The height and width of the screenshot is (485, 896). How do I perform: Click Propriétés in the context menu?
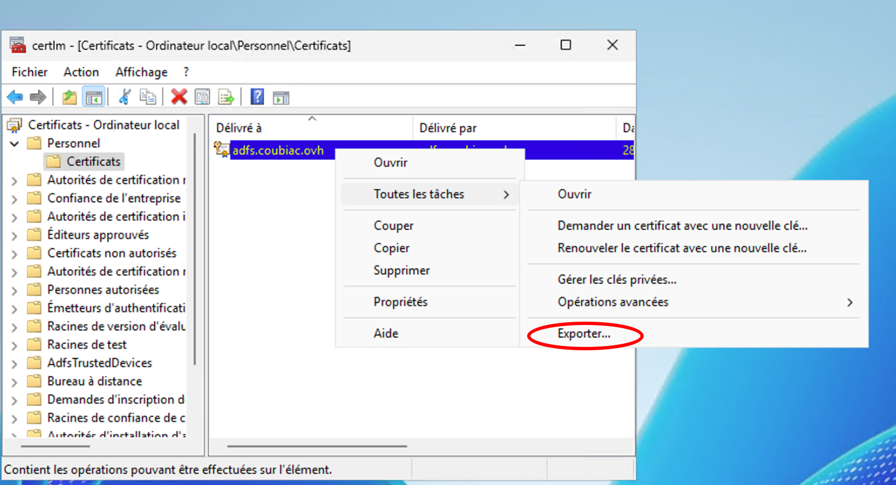(400, 302)
